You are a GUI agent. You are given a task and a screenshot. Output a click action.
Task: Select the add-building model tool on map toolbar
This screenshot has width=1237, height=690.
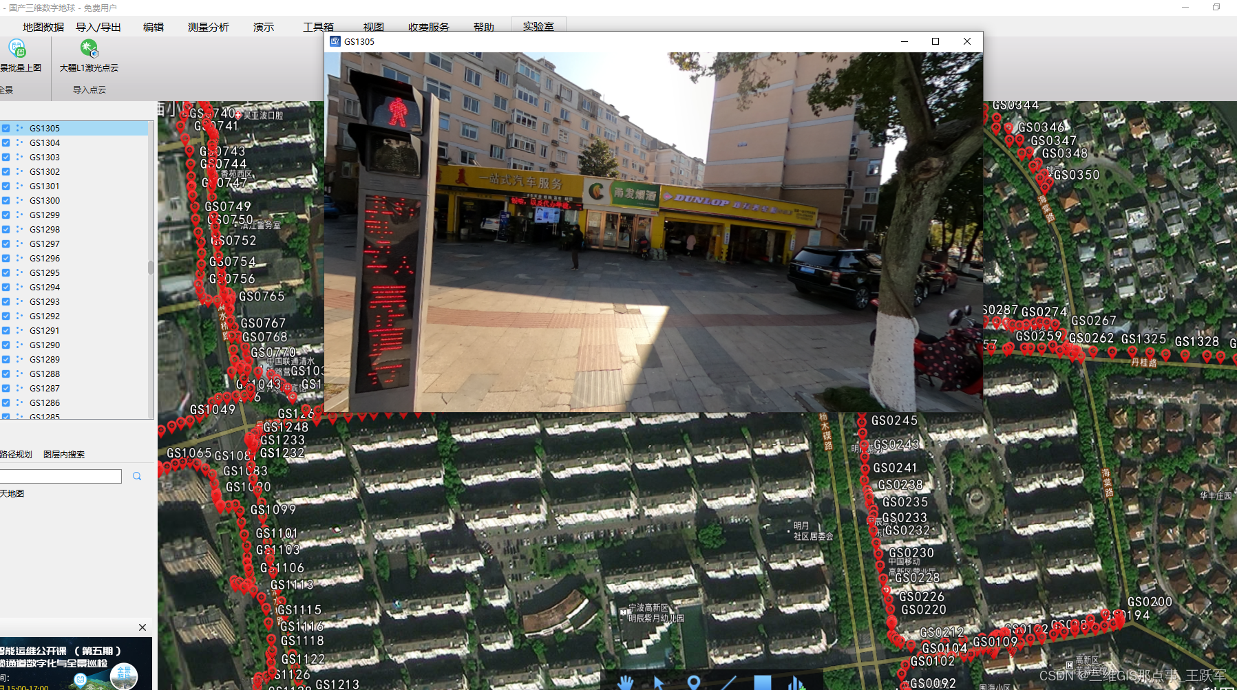[796, 682]
